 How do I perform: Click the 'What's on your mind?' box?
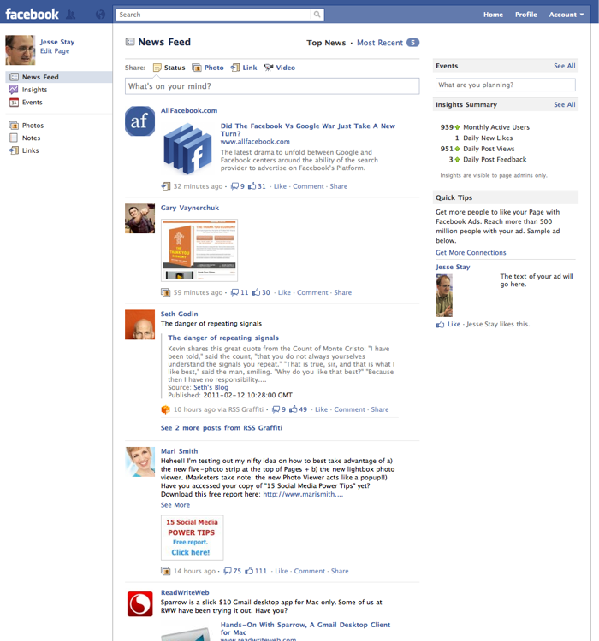coord(272,86)
